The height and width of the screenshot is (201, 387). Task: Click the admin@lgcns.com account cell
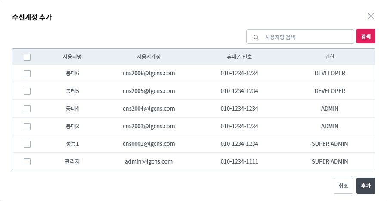(149, 162)
